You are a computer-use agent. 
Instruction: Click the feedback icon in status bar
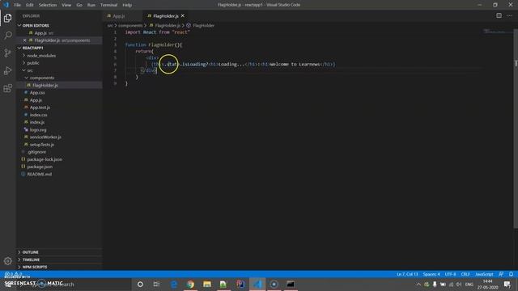pos(501,274)
